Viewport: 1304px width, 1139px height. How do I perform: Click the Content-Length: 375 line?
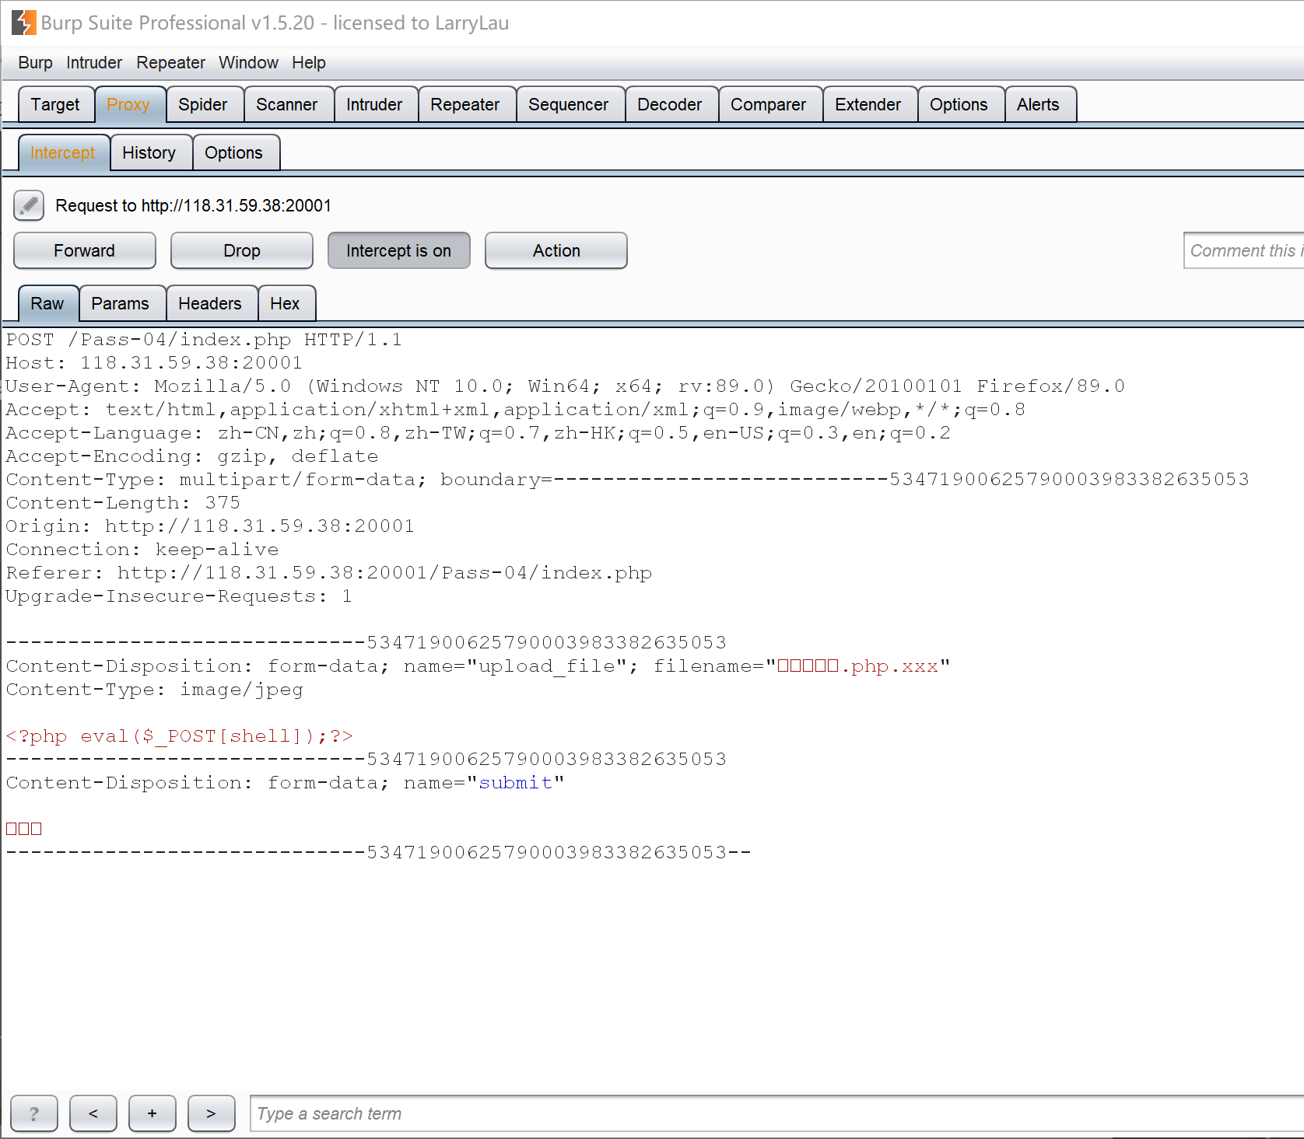(x=124, y=503)
